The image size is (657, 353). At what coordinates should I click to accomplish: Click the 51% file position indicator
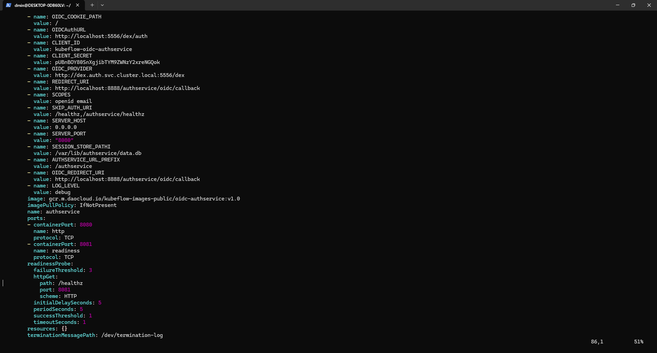click(x=639, y=342)
